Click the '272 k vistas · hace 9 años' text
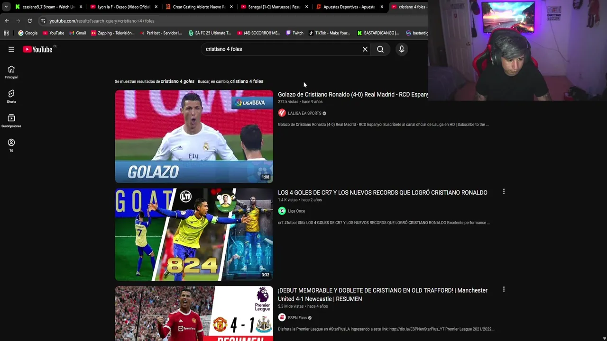The width and height of the screenshot is (607, 341). click(300, 102)
